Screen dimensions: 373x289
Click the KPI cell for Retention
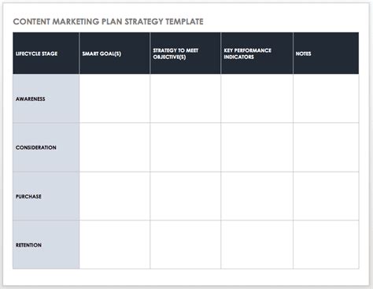[x=257, y=245]
